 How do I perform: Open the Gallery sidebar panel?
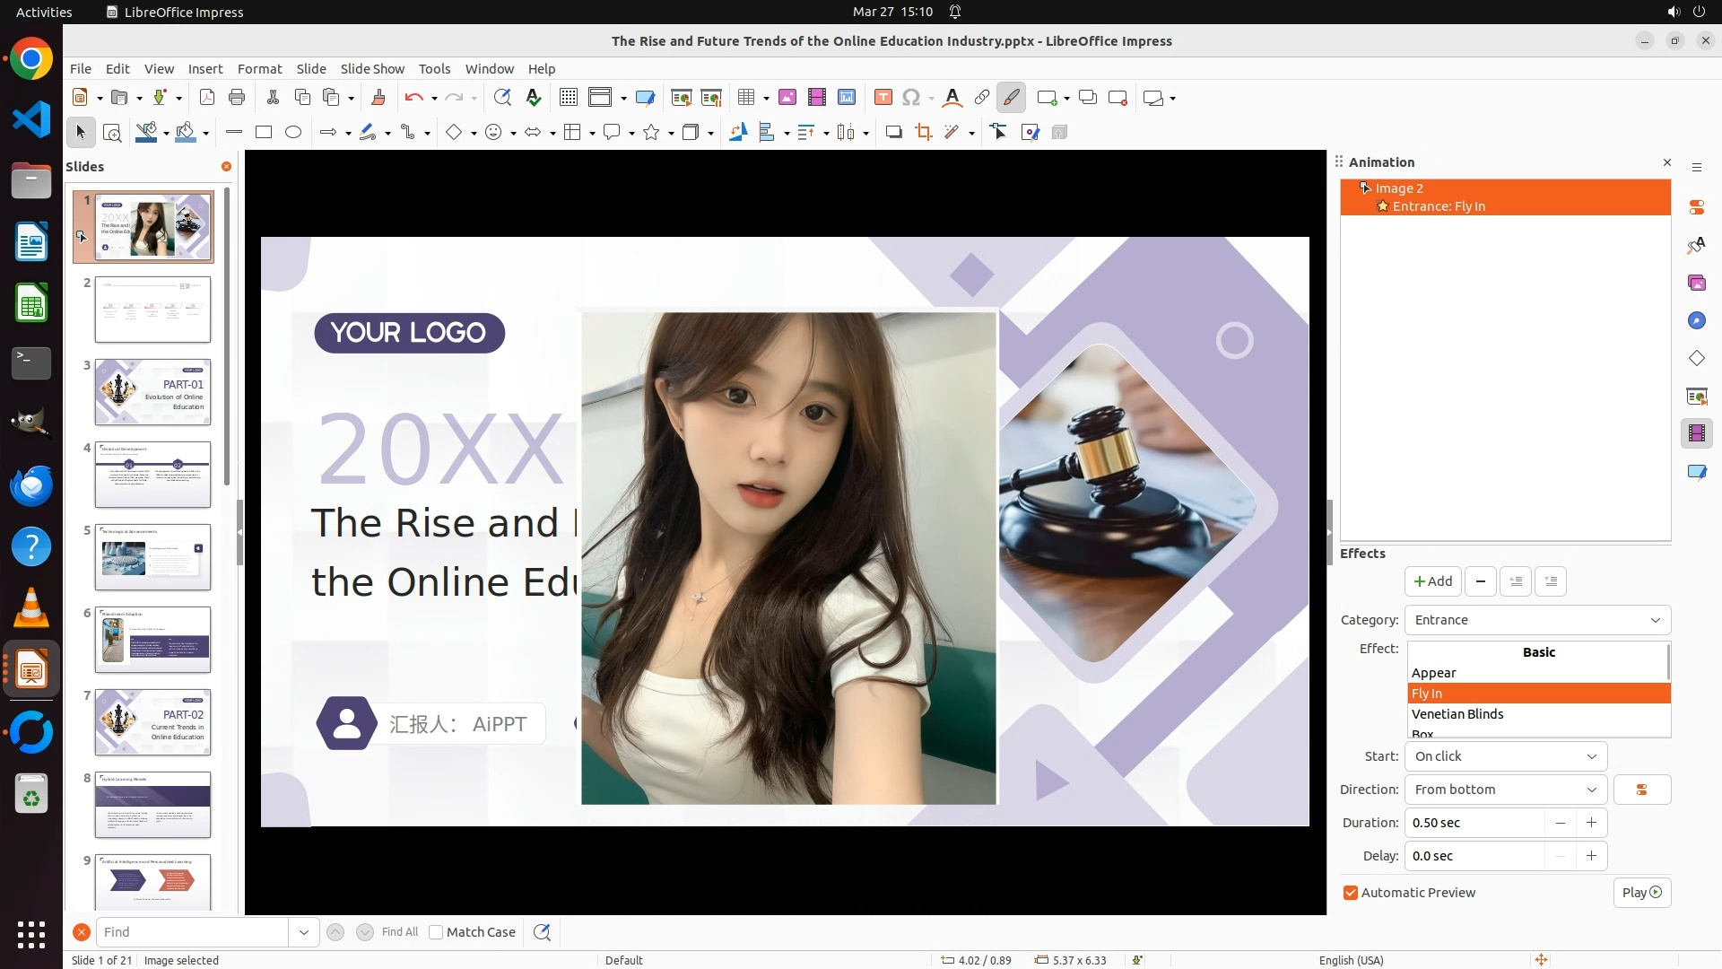point(1696,283)
